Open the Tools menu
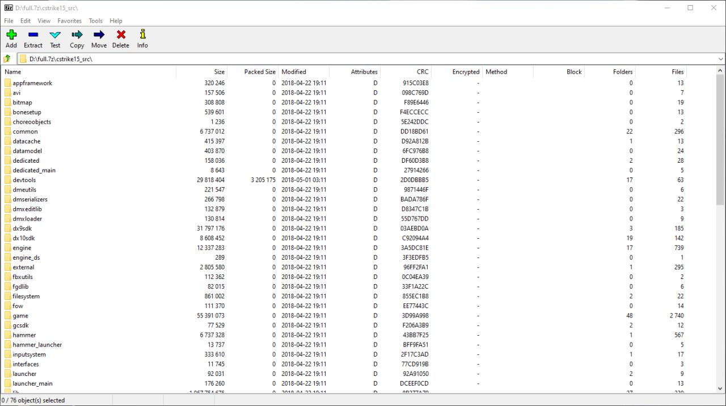 point(96,21)
